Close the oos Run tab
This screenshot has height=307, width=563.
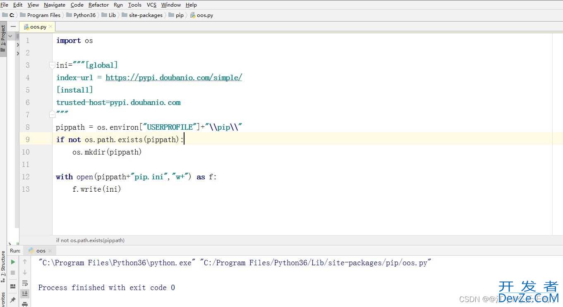pos(50,251)
